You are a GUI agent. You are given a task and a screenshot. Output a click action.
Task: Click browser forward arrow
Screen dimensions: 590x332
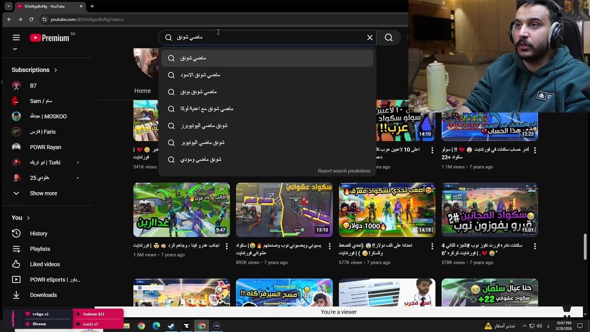[x=20, y=19]
